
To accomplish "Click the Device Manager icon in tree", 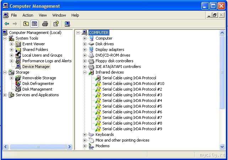I will tap(18, 67).
